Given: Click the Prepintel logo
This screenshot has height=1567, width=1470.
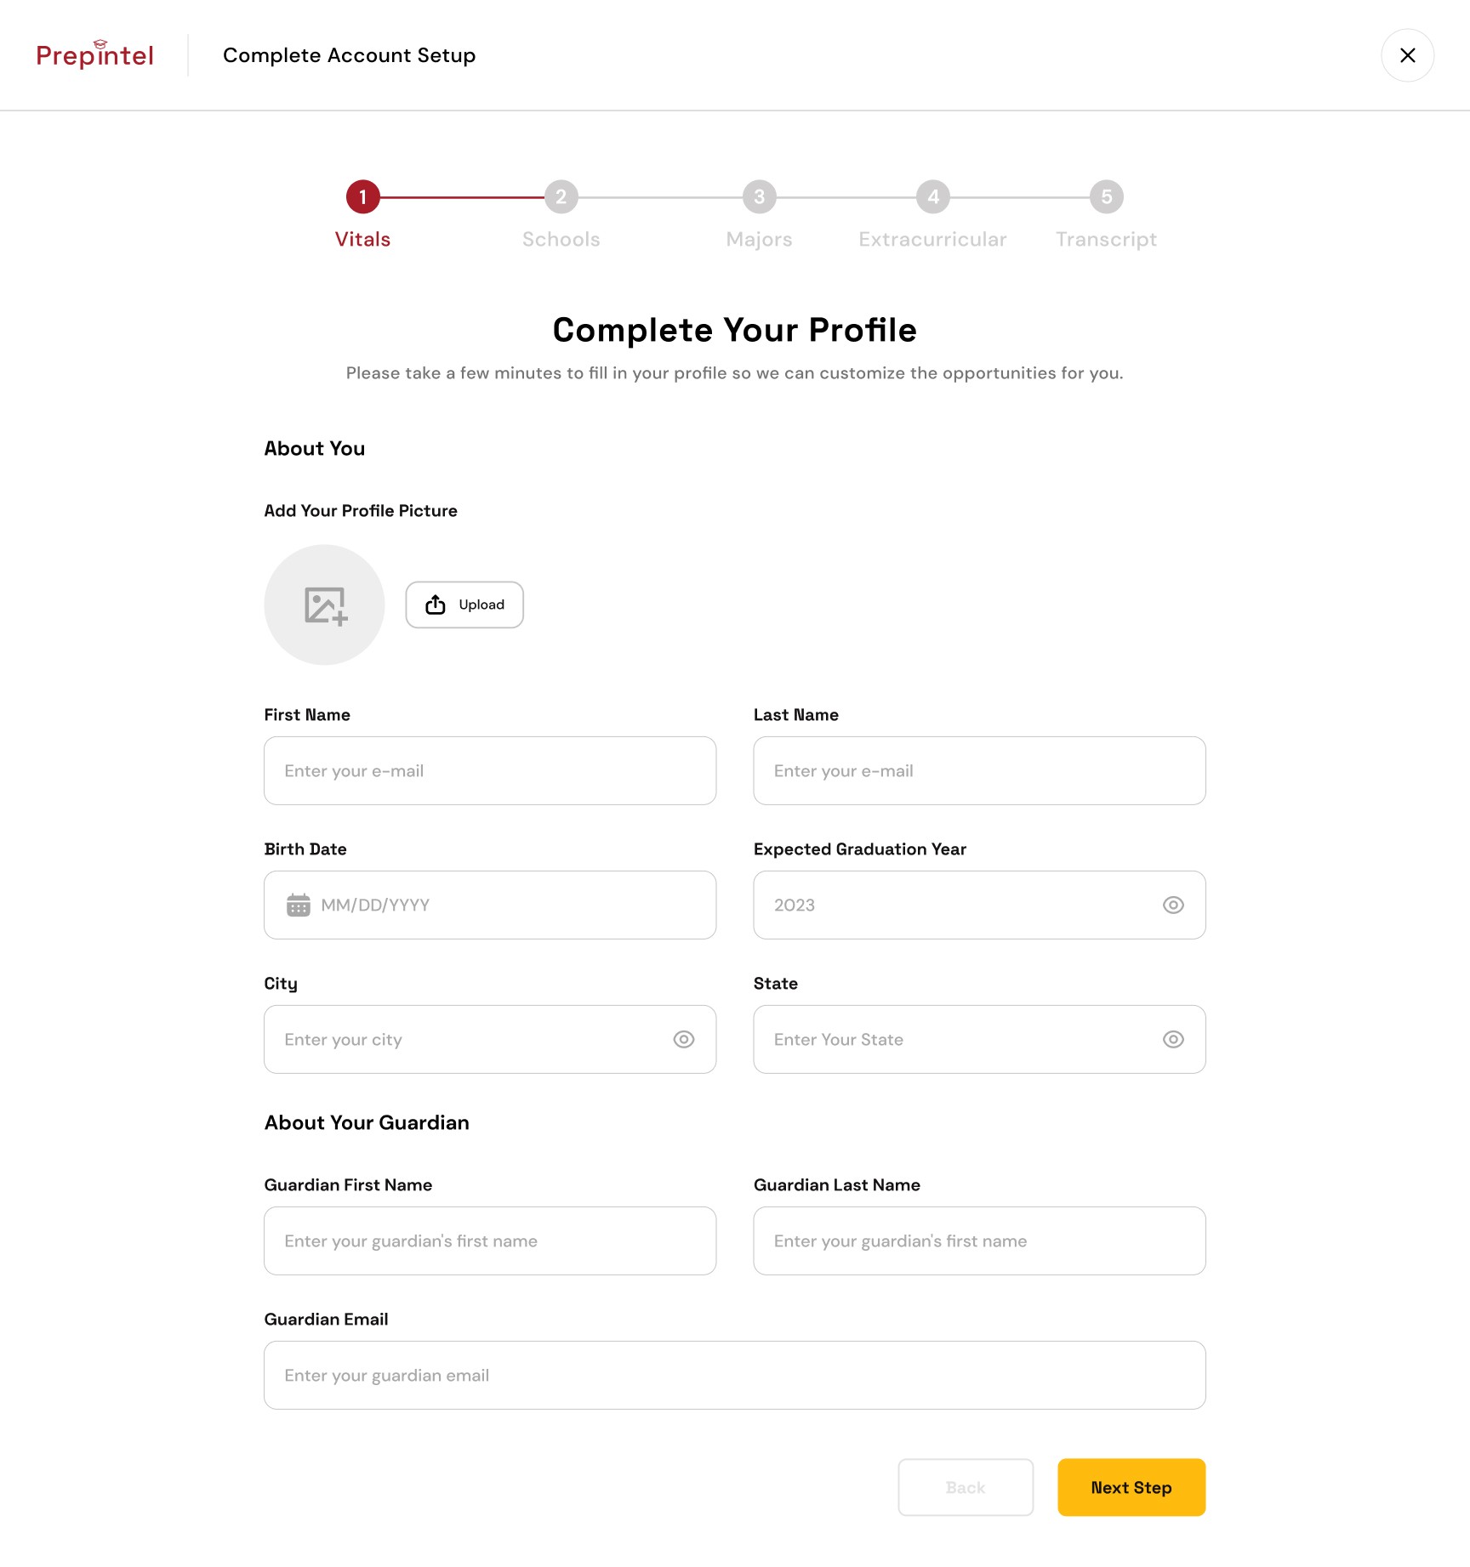Looking at the screenshot, I should 94,54.
